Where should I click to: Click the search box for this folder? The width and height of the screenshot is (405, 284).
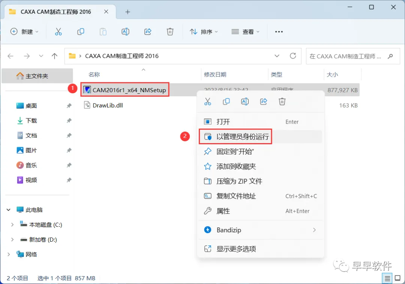tap(353, 56)
